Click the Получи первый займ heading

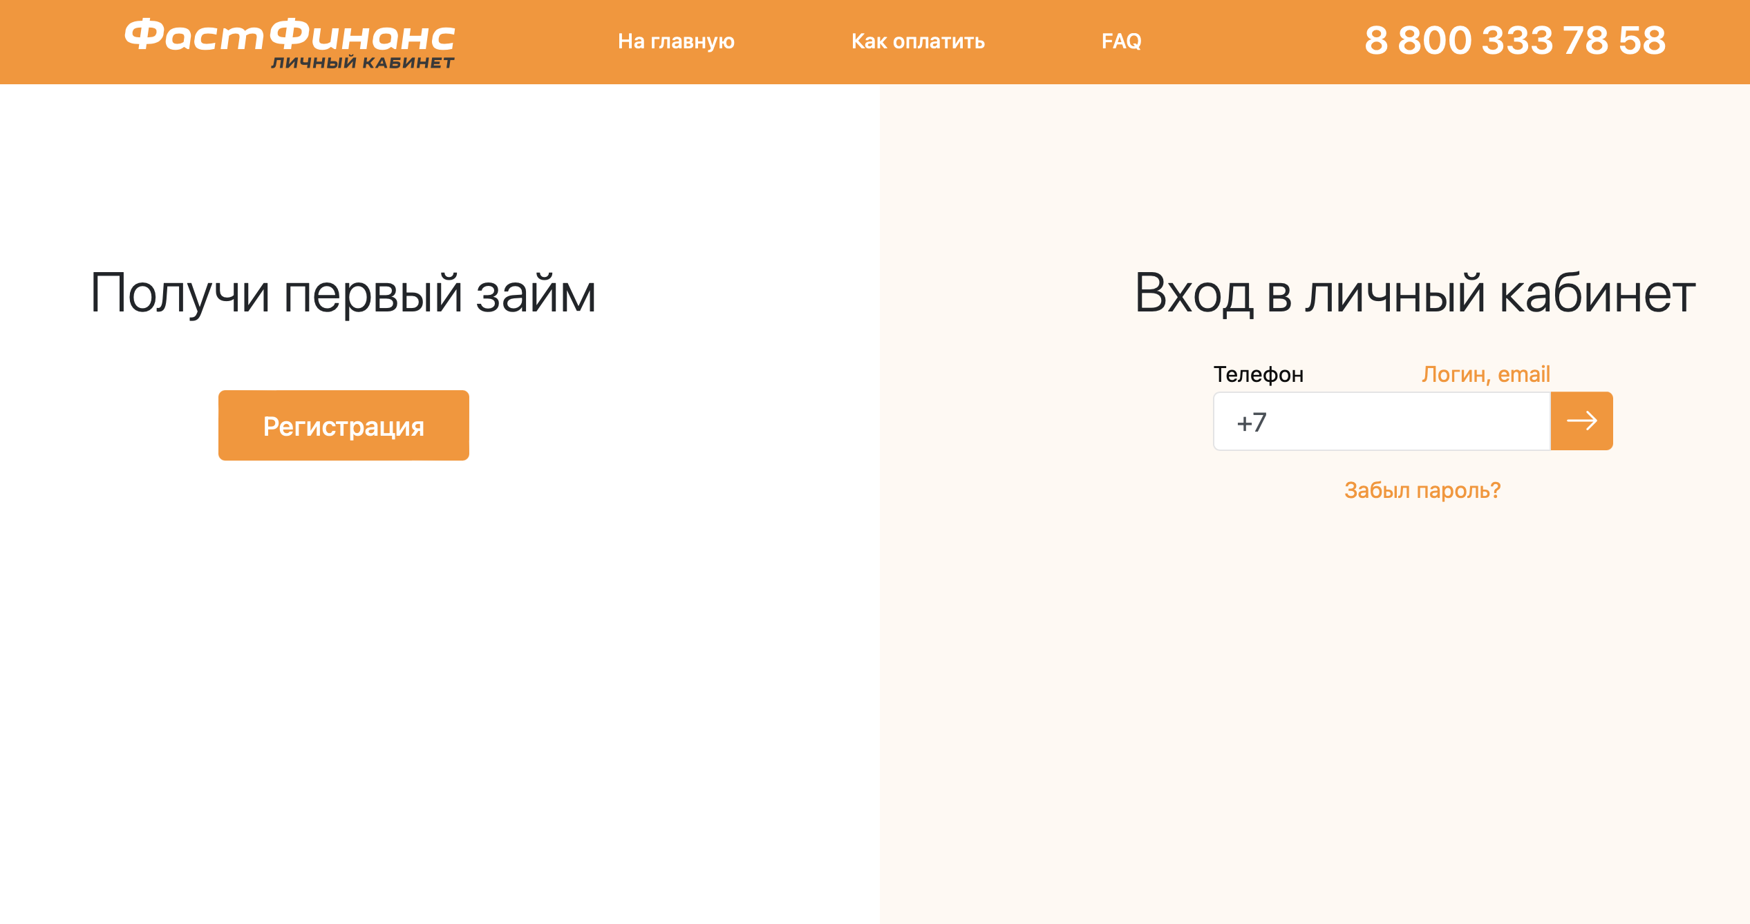click(344, 293)
